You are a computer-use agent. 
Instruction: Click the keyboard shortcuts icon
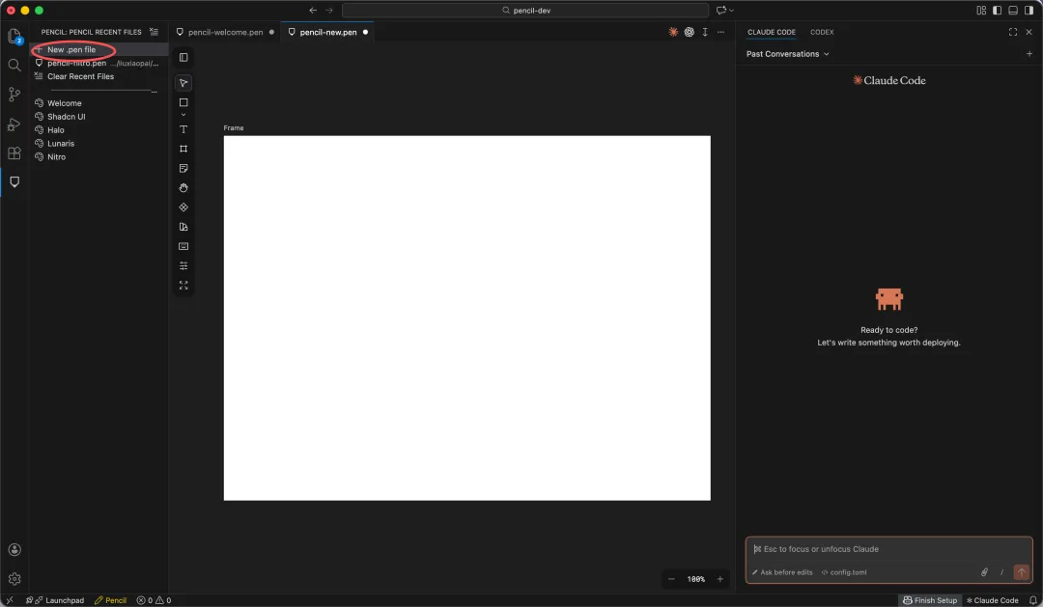click(183, 247)
